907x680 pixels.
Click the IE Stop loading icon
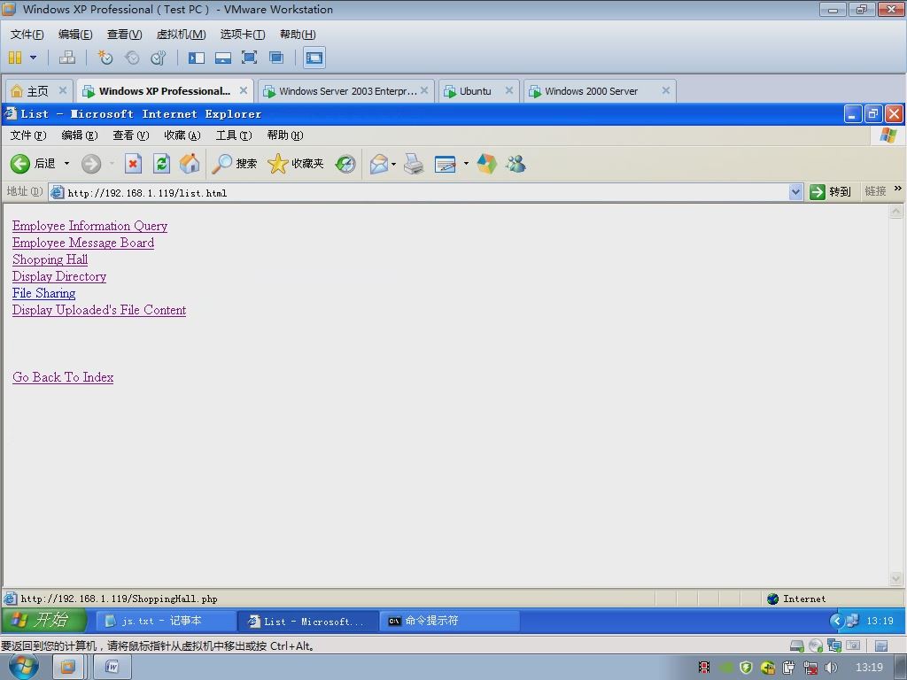(x=133, y=164)
